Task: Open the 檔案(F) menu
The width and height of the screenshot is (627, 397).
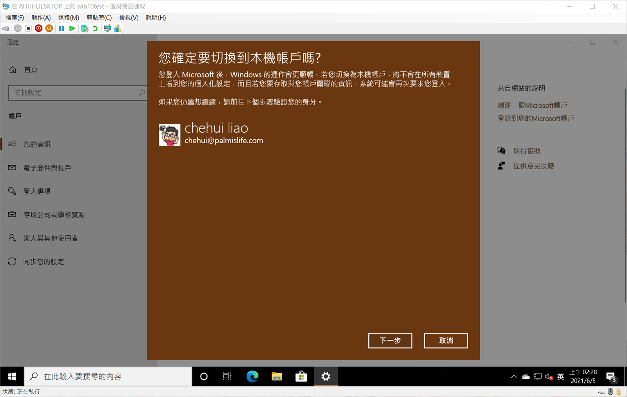Action: (x=15, y=18)
